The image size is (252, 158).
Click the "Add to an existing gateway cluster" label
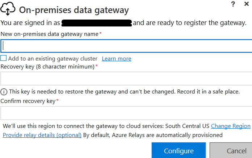coord(53,59)
